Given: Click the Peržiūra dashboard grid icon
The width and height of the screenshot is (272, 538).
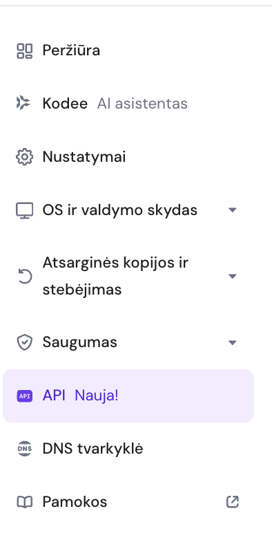Looking at the screenshot, I should click(x=25, y=50).
